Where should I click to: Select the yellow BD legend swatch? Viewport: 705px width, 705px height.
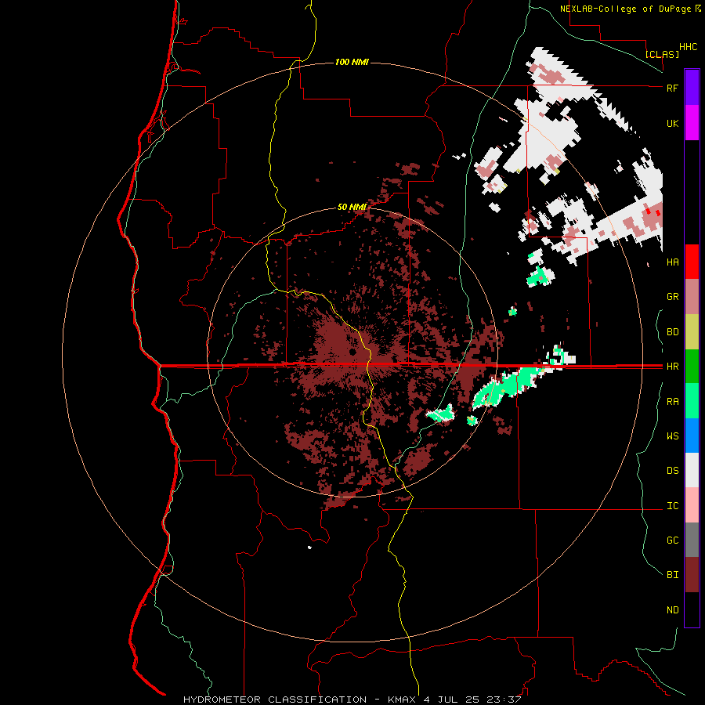pyautogui.click(x=692, y=332)
